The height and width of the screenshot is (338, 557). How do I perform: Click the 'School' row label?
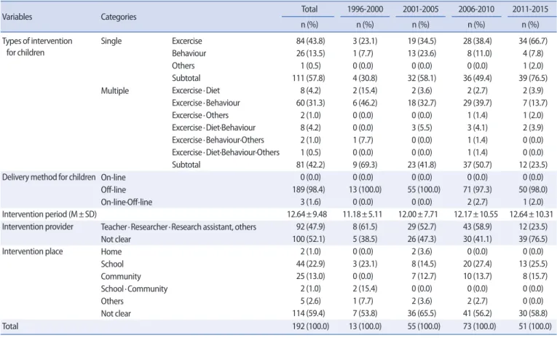(x=112, y=264)
